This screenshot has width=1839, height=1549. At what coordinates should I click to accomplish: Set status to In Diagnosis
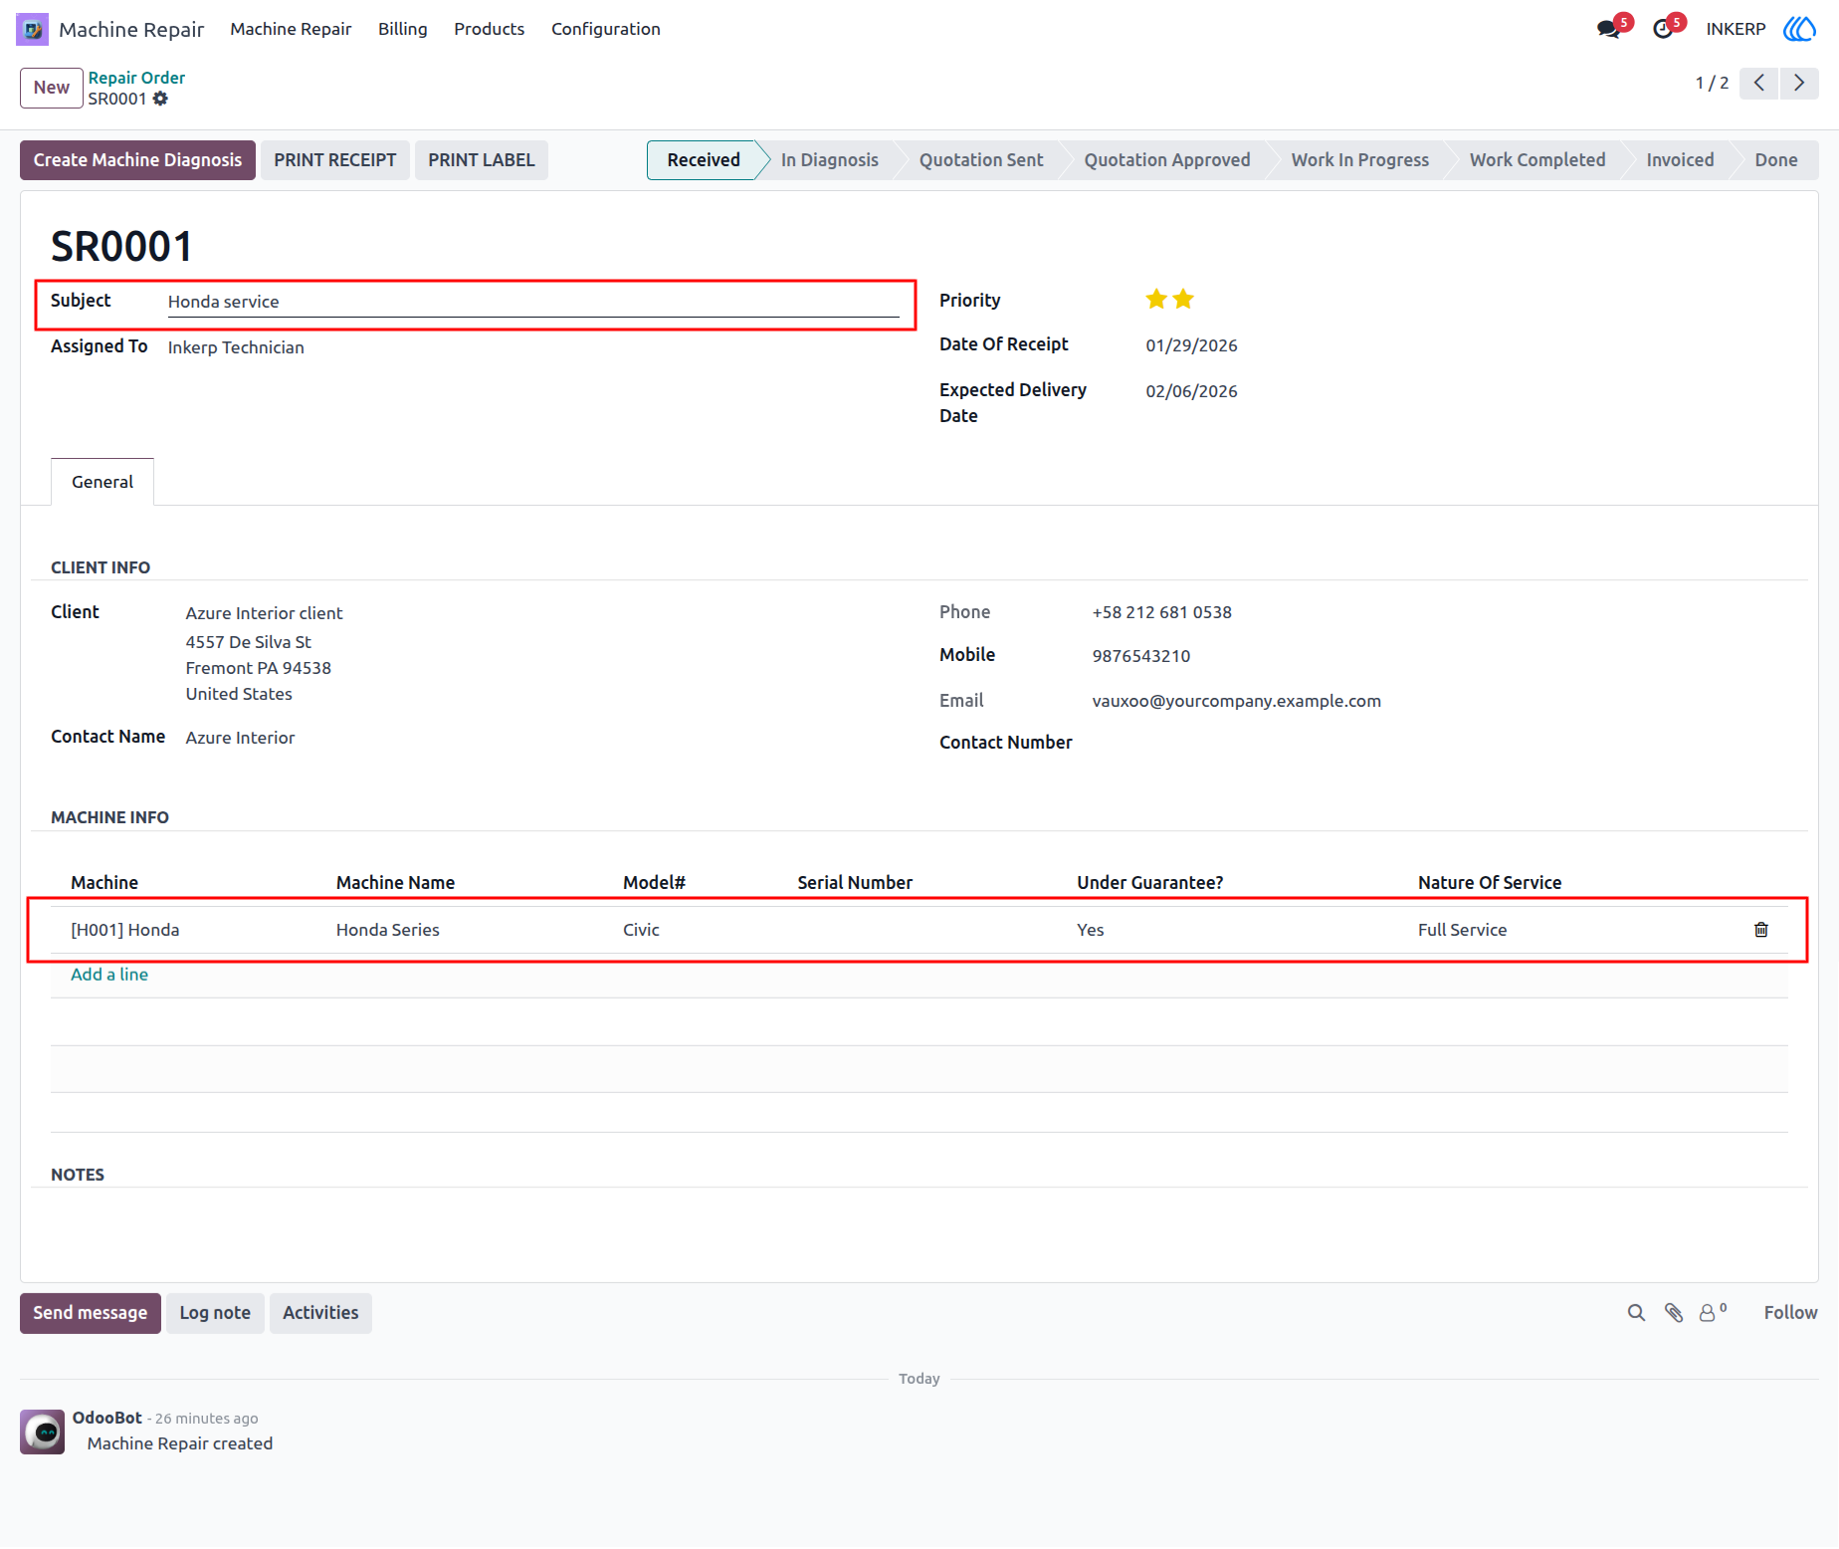pos(830,160)
